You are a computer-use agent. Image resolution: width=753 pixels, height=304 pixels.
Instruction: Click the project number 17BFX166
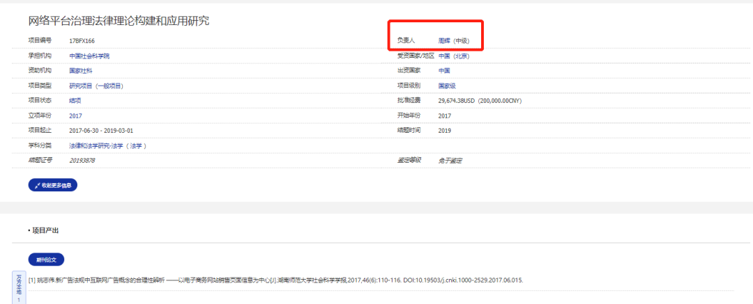pyautogui.click(x=82, y=41)
